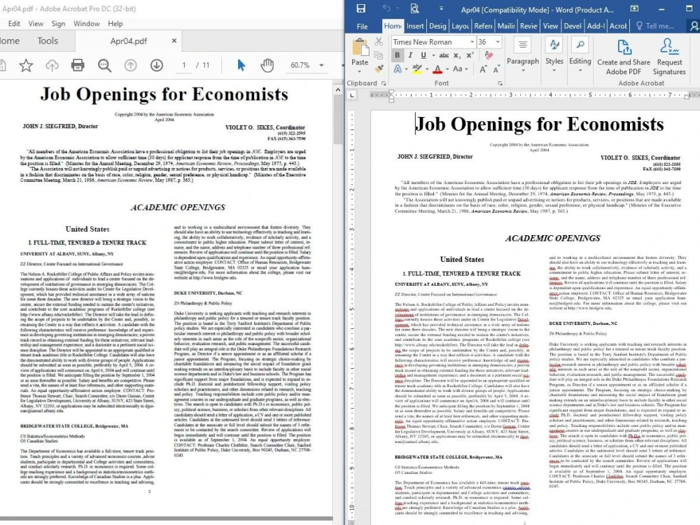Open the font color dropdown arrow

click(x=447, y=69)
